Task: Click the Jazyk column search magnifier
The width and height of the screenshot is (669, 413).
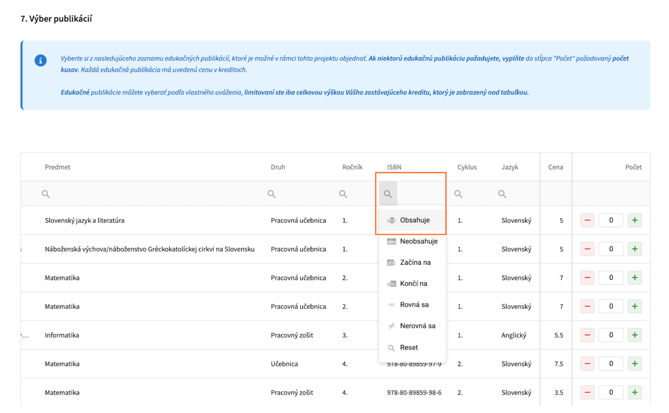Action: click(x=502, y=194)
